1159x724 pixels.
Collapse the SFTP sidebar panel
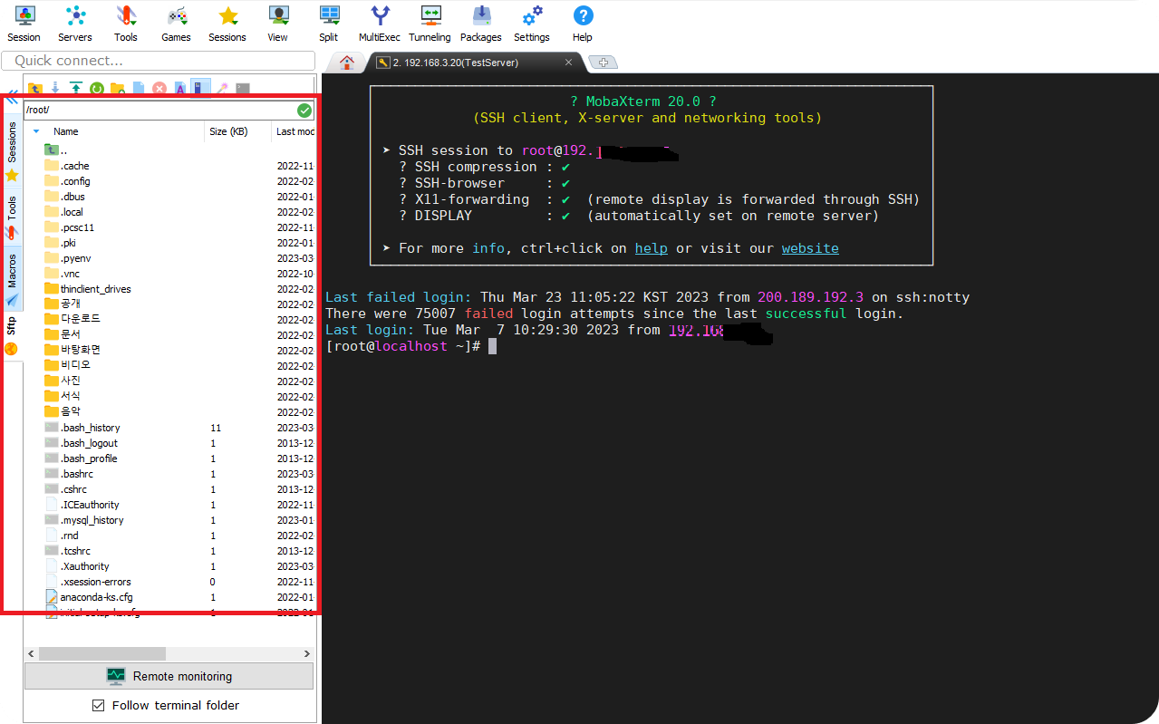pos(10,100)
